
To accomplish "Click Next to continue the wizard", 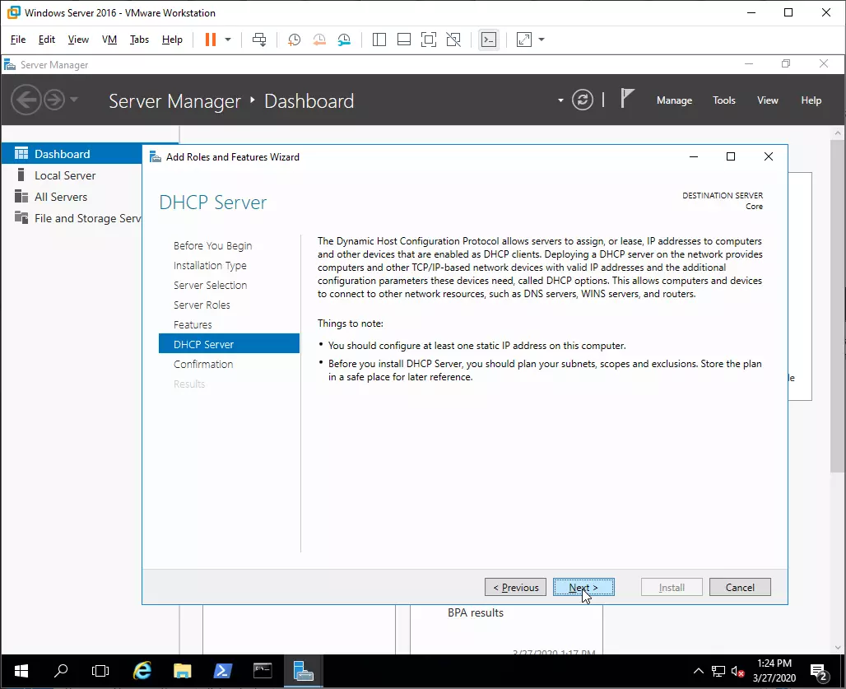I will (x=583, y=587).
